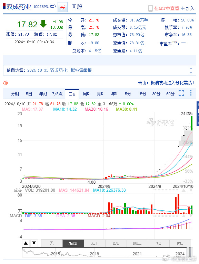The height and width of the screenshot is (264, 199).
Task: Click the phone icon beside 在APP中查看
Action: click(150, 8)
